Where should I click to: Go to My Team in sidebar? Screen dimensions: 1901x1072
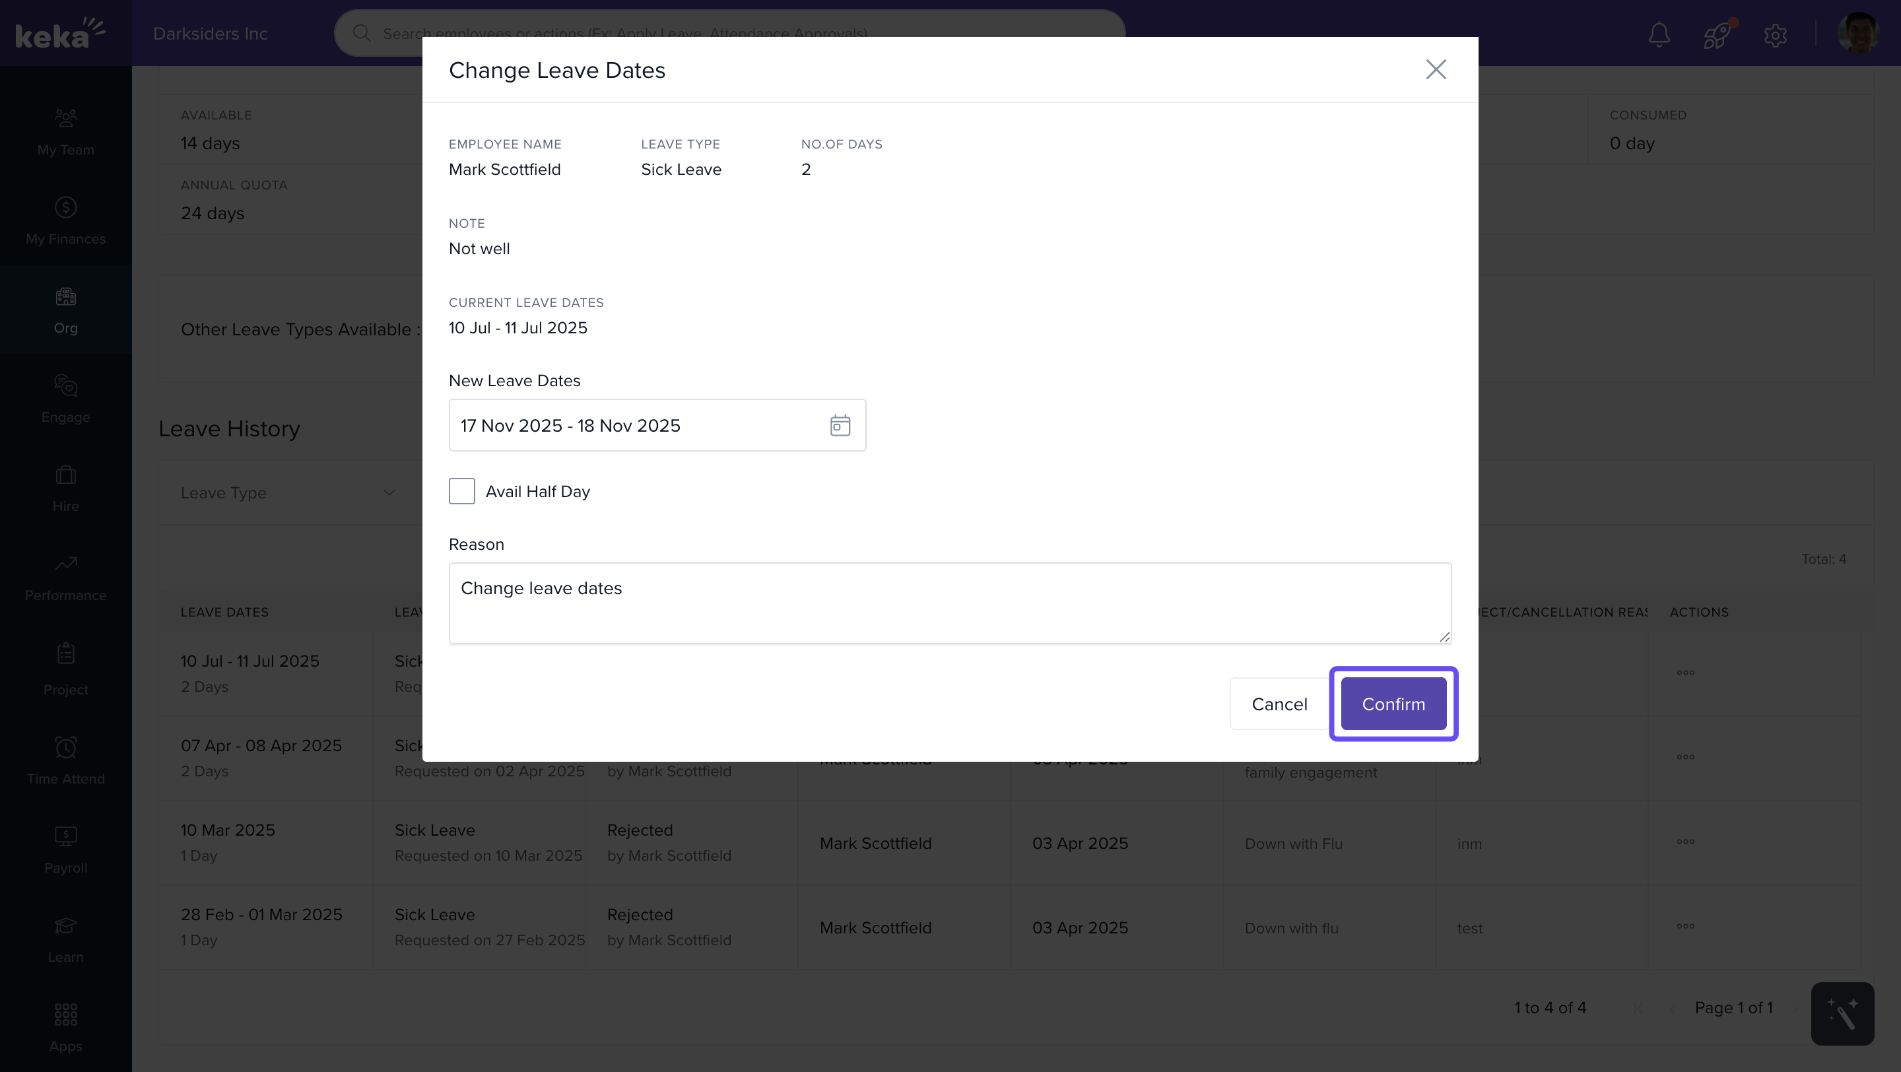point(66,131)
